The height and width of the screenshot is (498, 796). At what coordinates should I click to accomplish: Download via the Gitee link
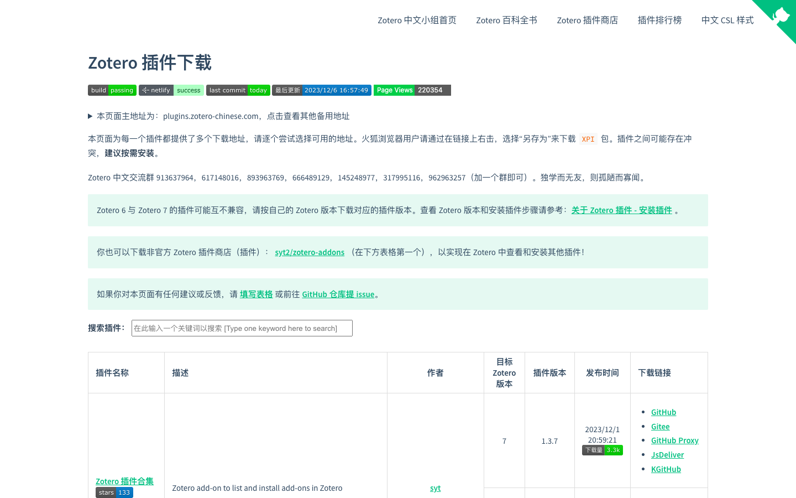(x=660, y=427)
